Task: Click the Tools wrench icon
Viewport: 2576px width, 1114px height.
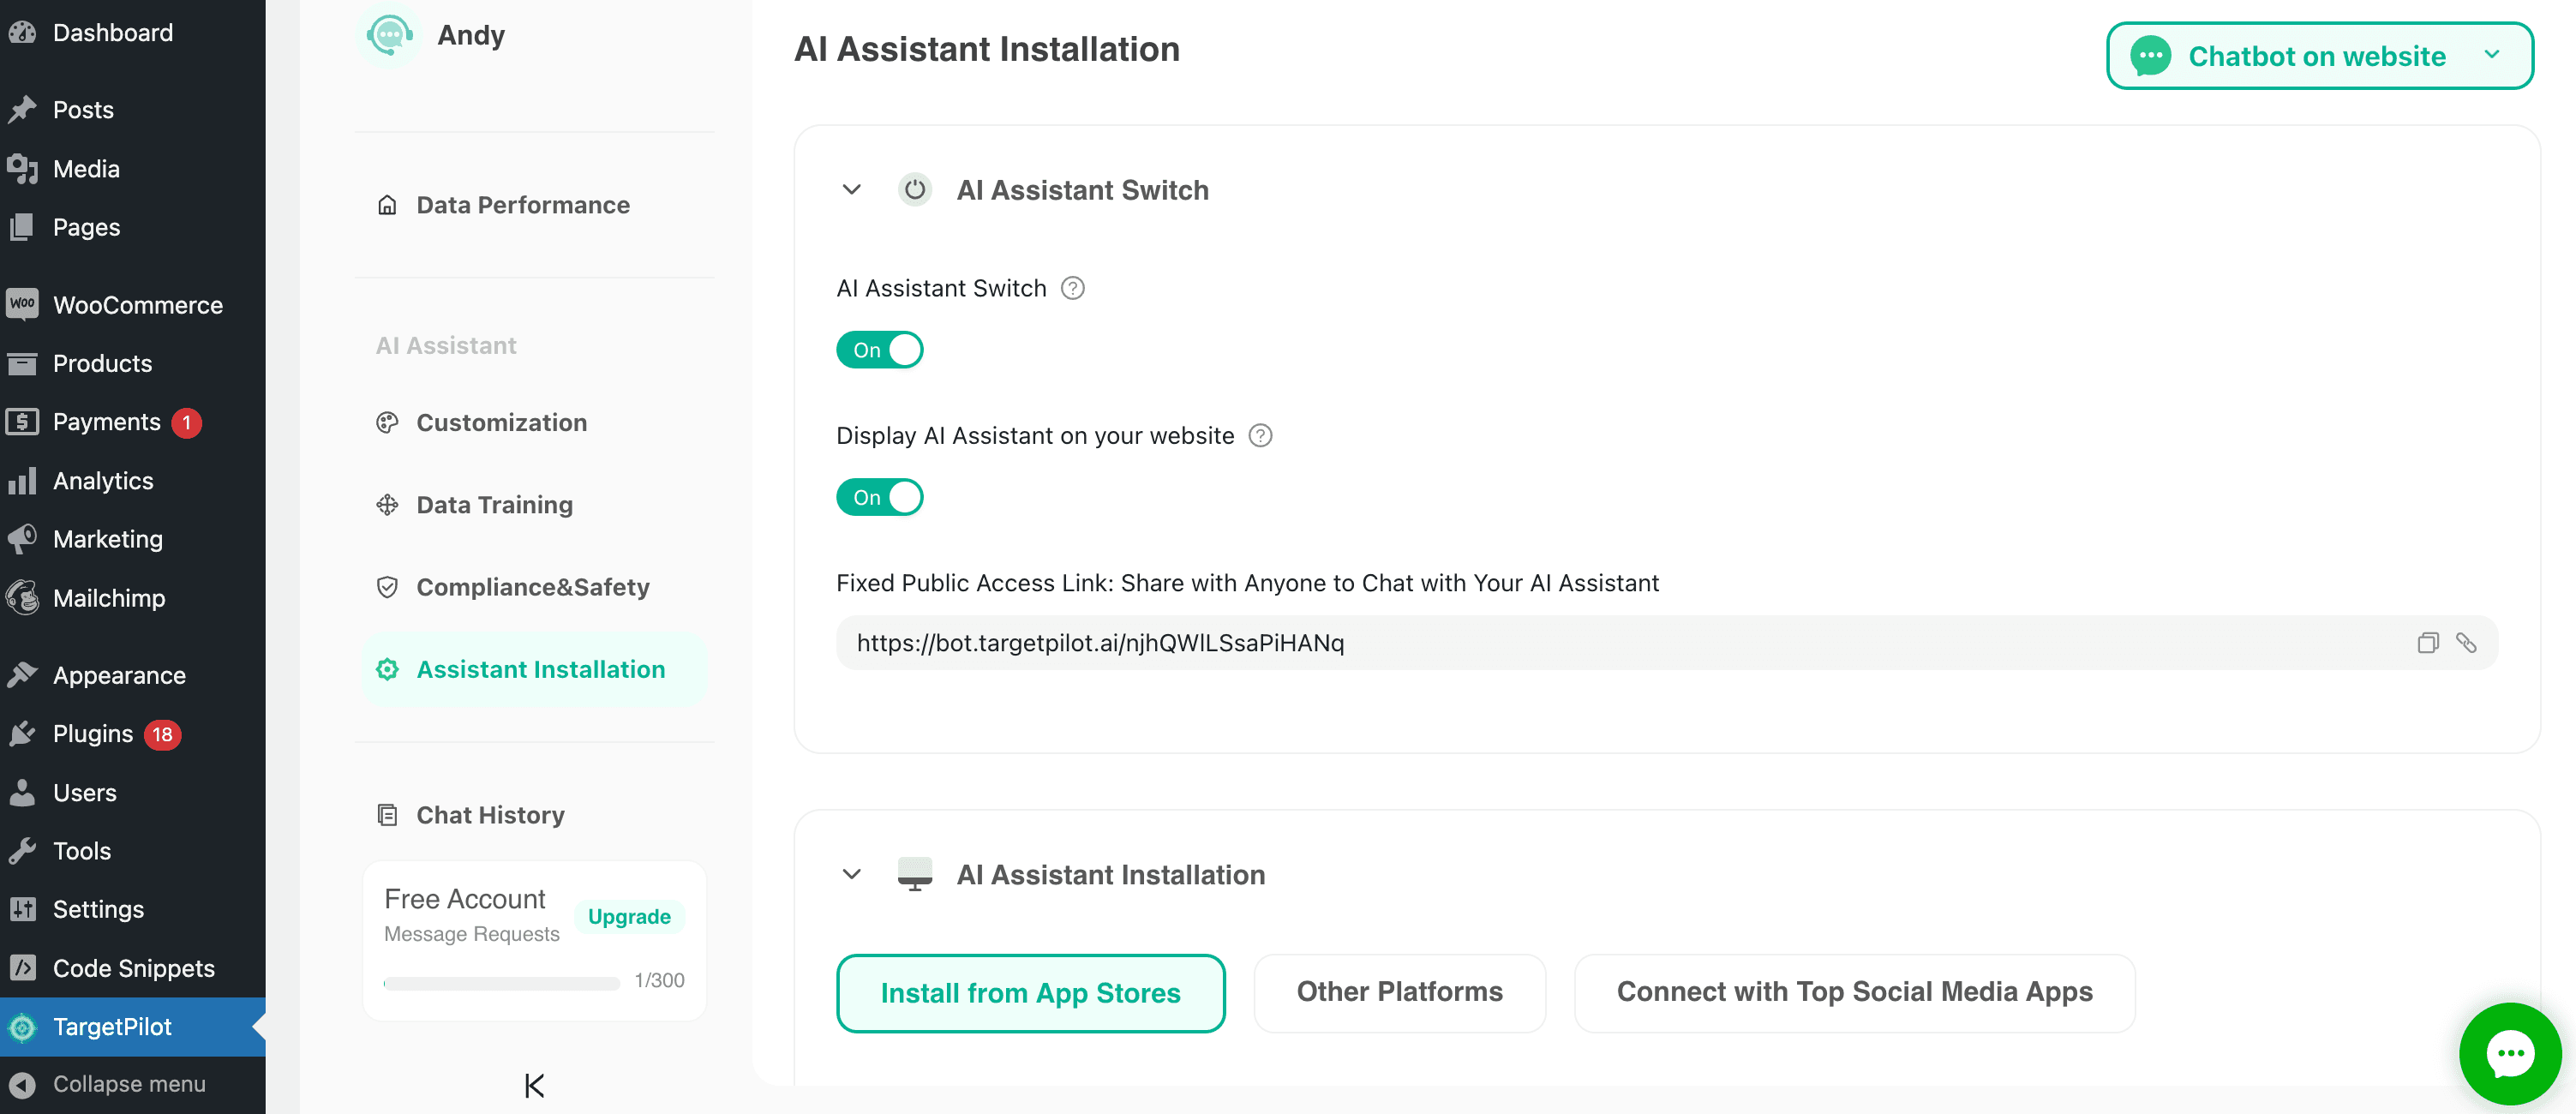Action: tap(22, 850)
